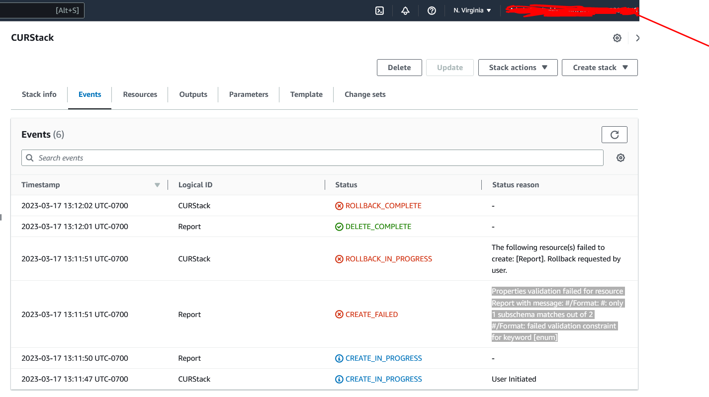Open events table preferences gear

tap(620, 158)
